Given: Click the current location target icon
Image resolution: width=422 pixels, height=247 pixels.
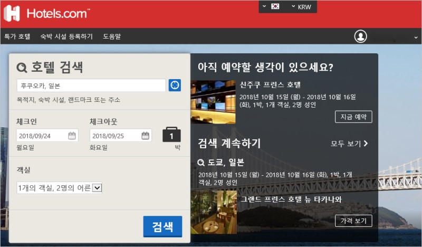Looking at the screenshot, I should click(x=175, y=85).
